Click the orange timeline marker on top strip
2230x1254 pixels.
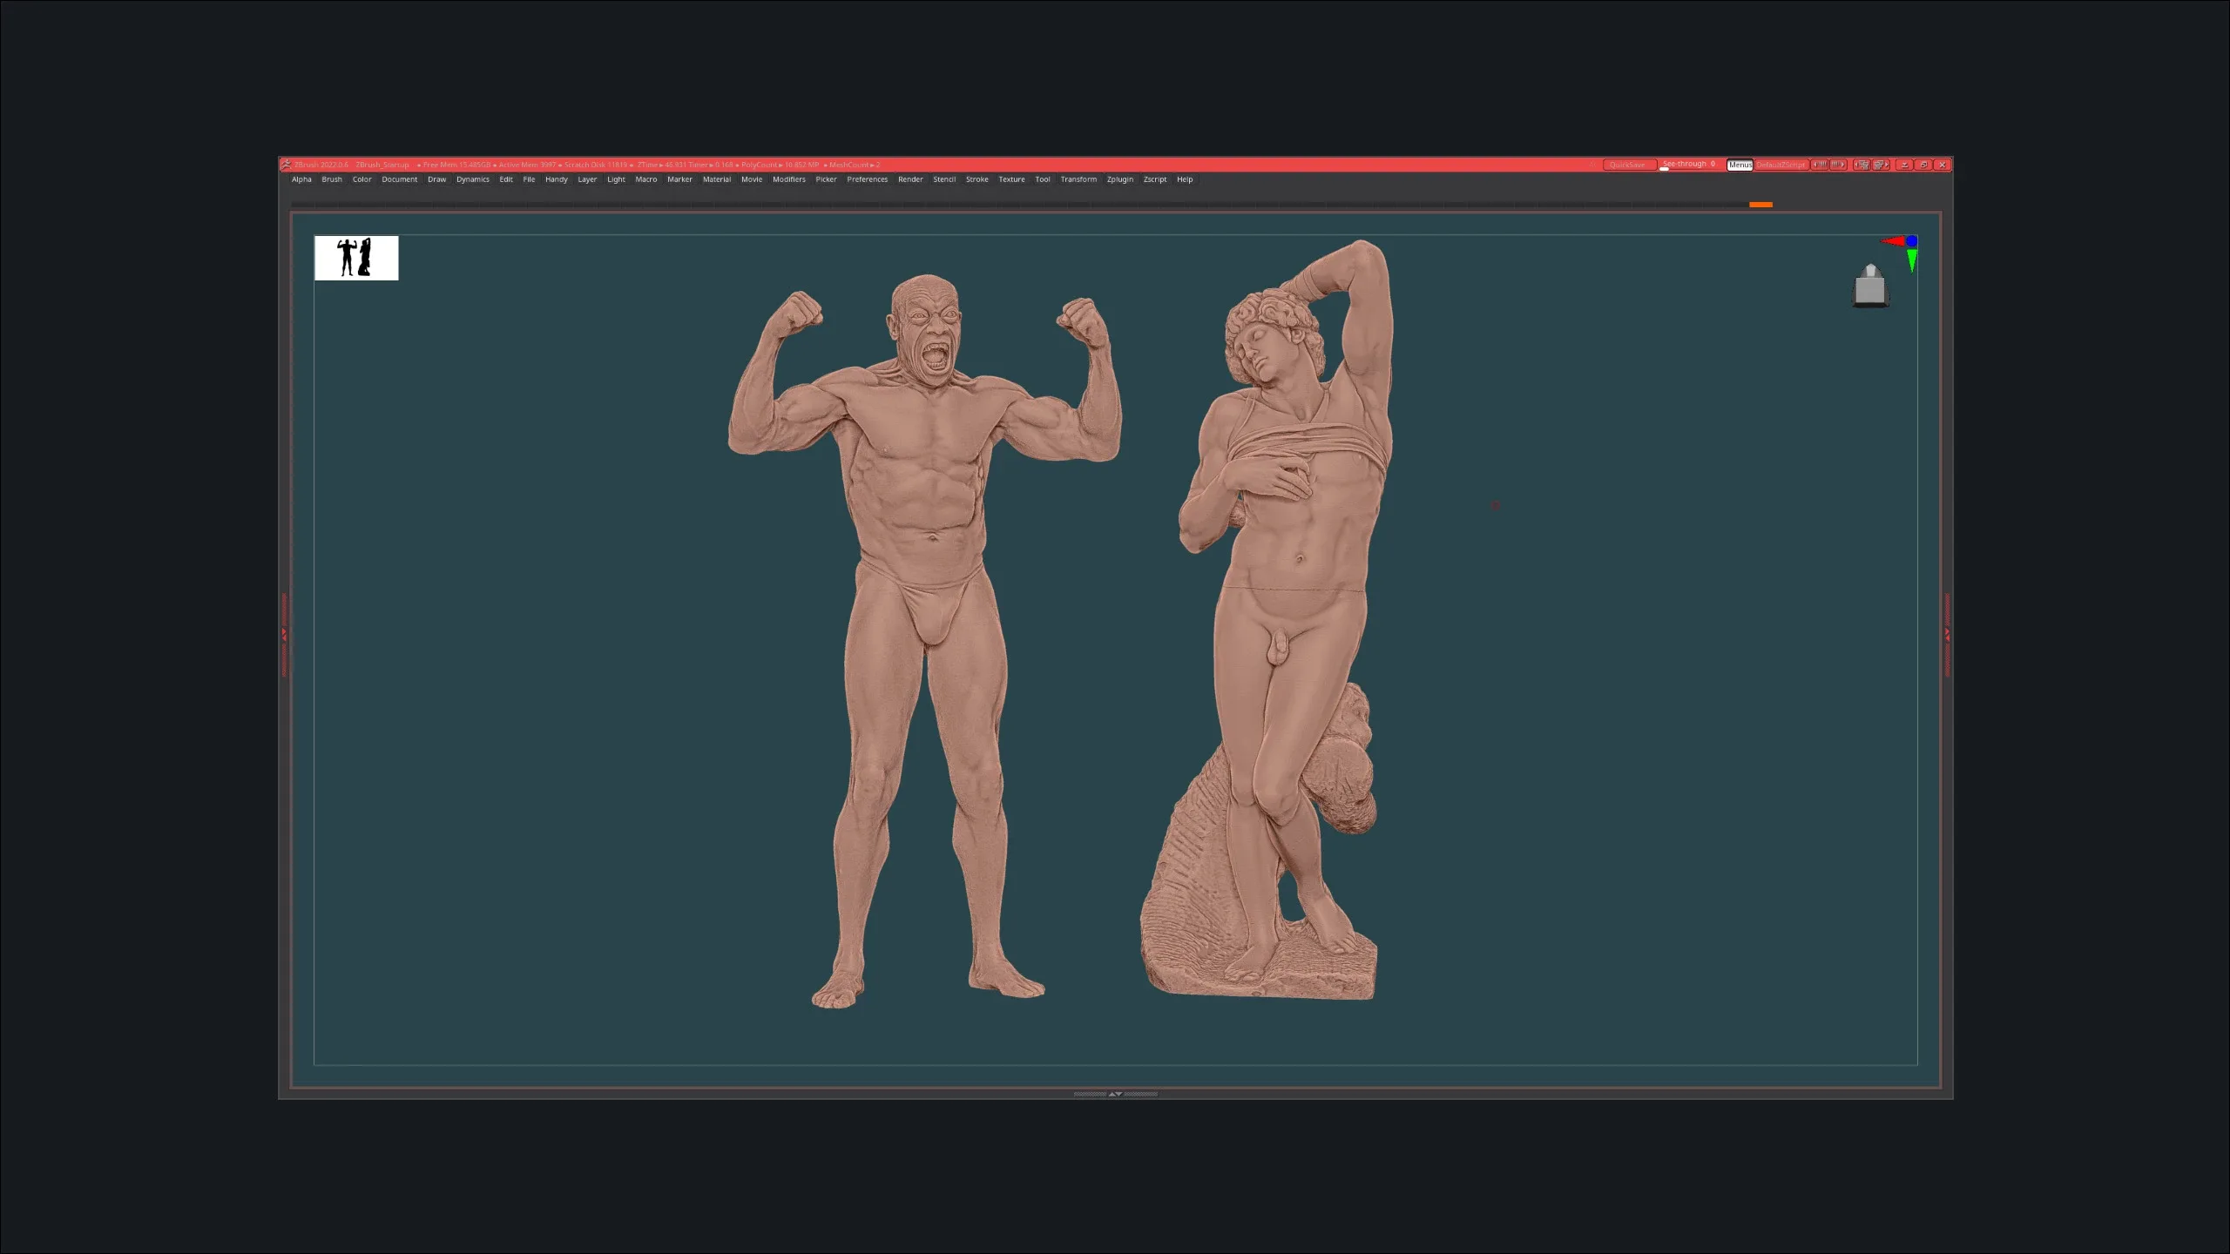[1760, 205]
